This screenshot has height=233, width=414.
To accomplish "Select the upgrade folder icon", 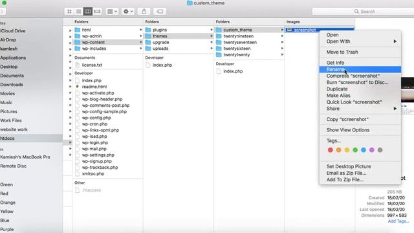I will point(148,42).
